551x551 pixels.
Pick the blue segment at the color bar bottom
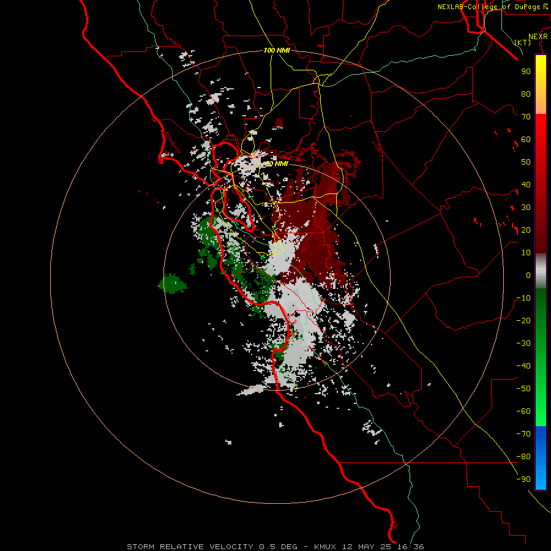click(541, 458)
